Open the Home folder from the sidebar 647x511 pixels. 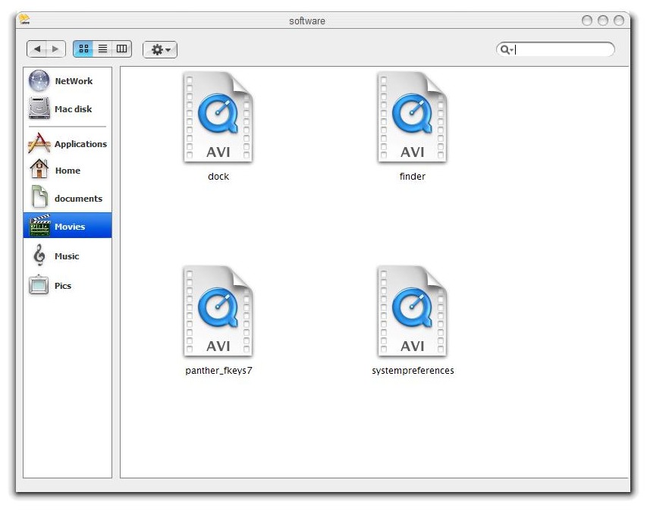pyautogui.click(x=68, y=171)
